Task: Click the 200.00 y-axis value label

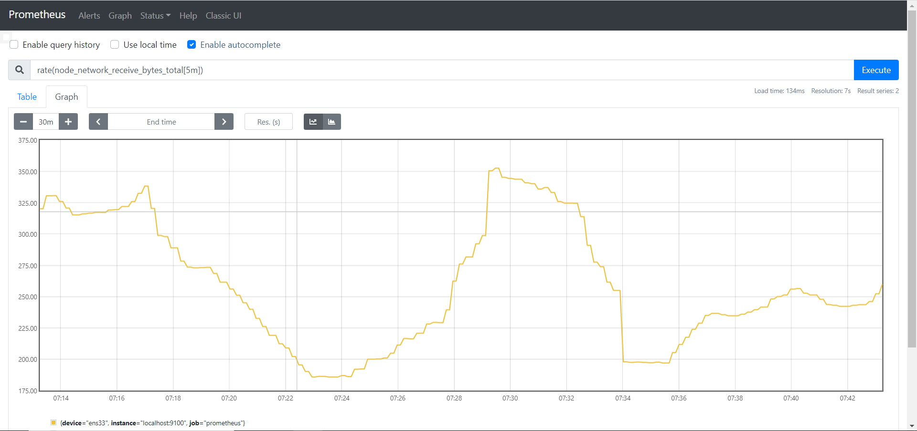Action: pyautogui.click(x=28, y=359)
